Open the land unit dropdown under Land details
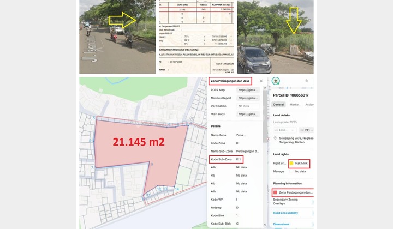Image resolution: width=393 pixels, height=229 pixels. coord(284,130)
